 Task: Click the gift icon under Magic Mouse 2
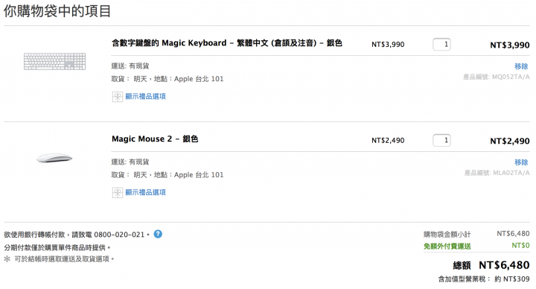118,193
